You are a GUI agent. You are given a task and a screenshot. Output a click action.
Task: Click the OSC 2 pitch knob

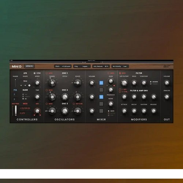tap(65, 97)
